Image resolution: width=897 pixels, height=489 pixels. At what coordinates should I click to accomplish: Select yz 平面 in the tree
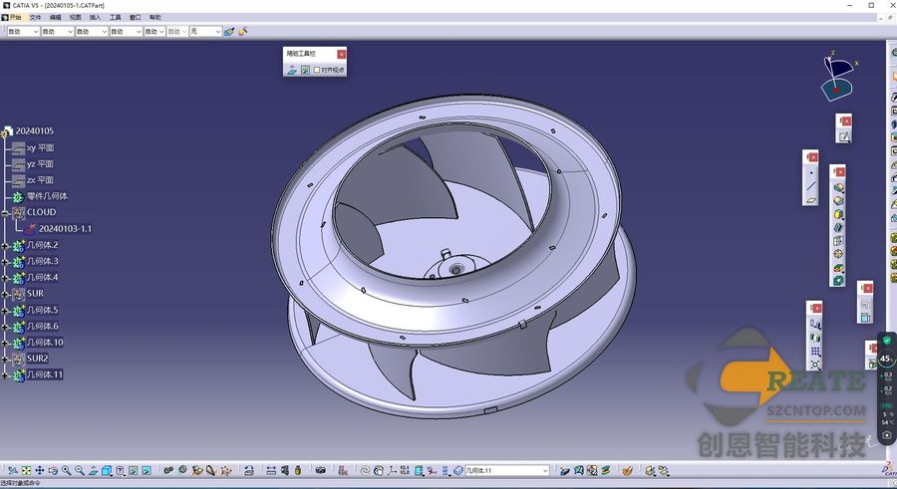[40, 163]
